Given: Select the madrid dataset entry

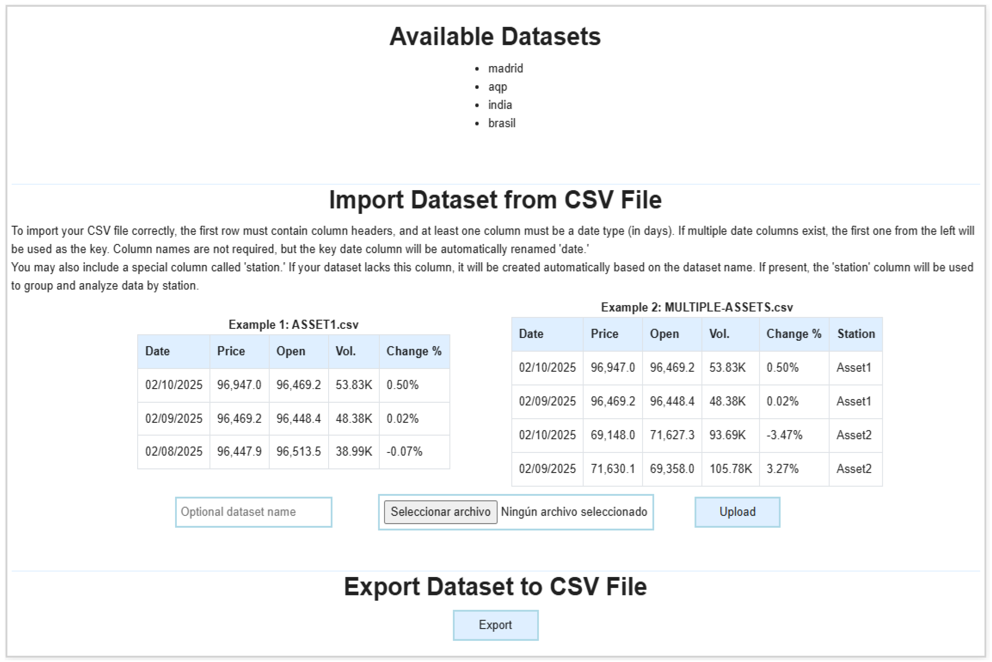Looking at the screenshot, I should (x=505, y=68).
